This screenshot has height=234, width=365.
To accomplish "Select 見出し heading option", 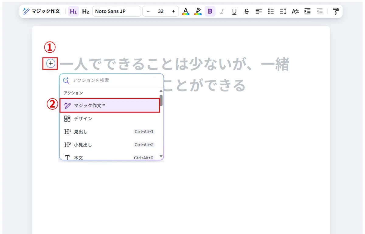I will coord(109,132).
